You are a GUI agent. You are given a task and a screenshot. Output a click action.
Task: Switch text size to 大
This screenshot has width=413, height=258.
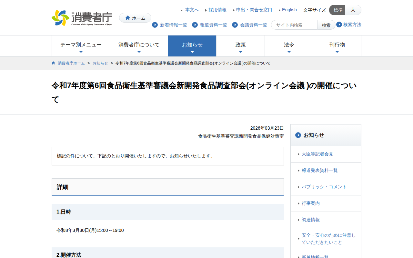tap(353, 10)
